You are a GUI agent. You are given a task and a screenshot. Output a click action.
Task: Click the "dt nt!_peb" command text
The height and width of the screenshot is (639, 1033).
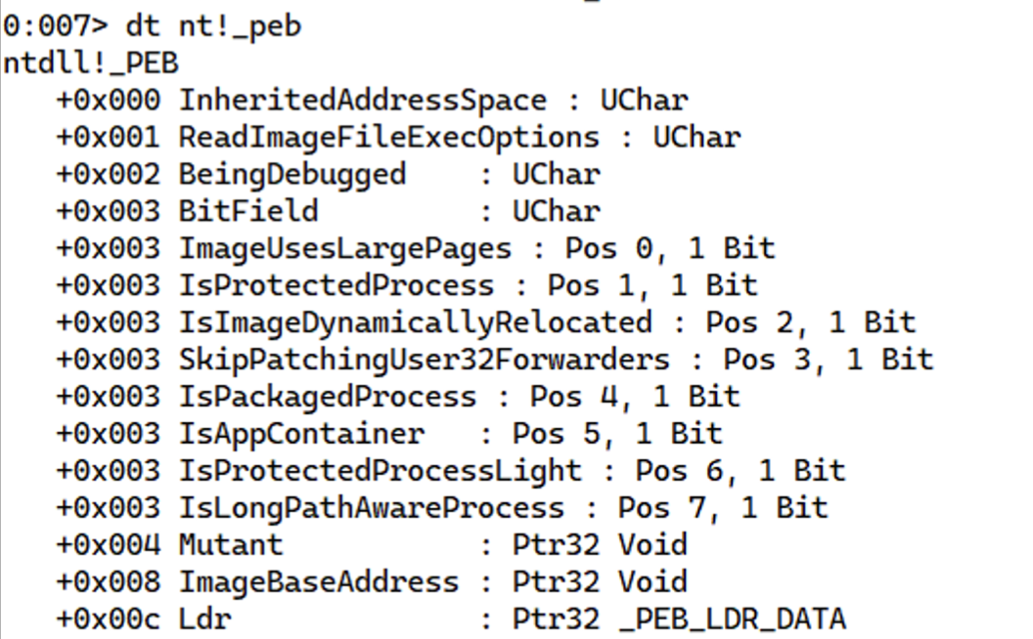coord(213,26)
